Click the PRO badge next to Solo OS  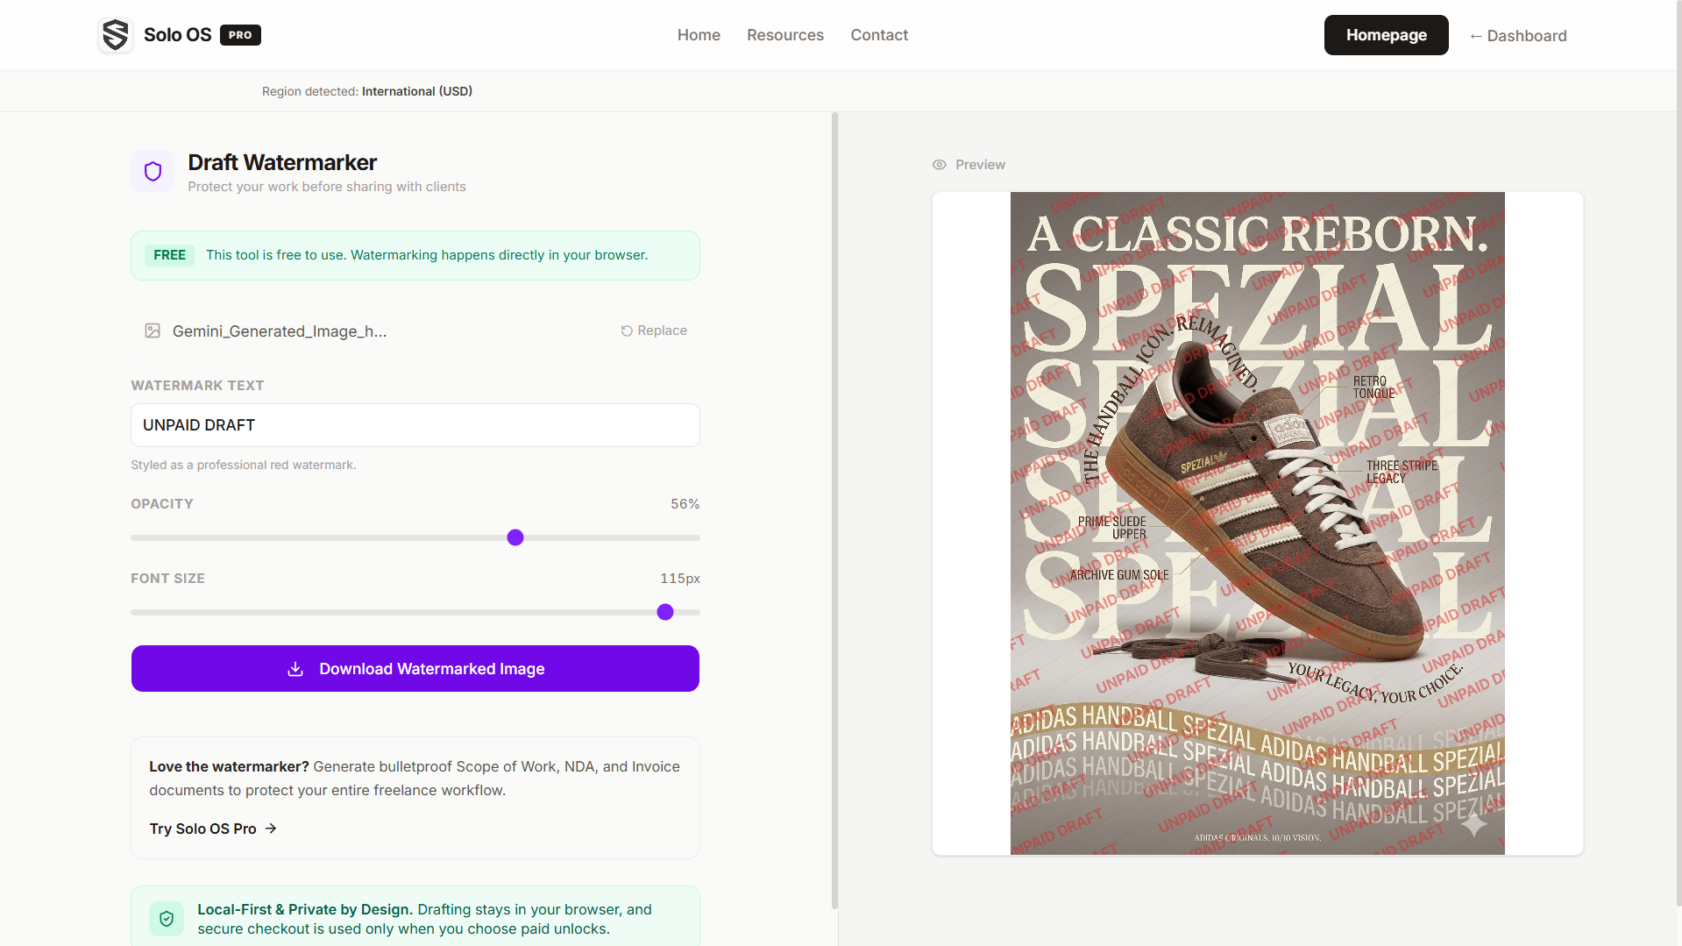pos(240,35)
